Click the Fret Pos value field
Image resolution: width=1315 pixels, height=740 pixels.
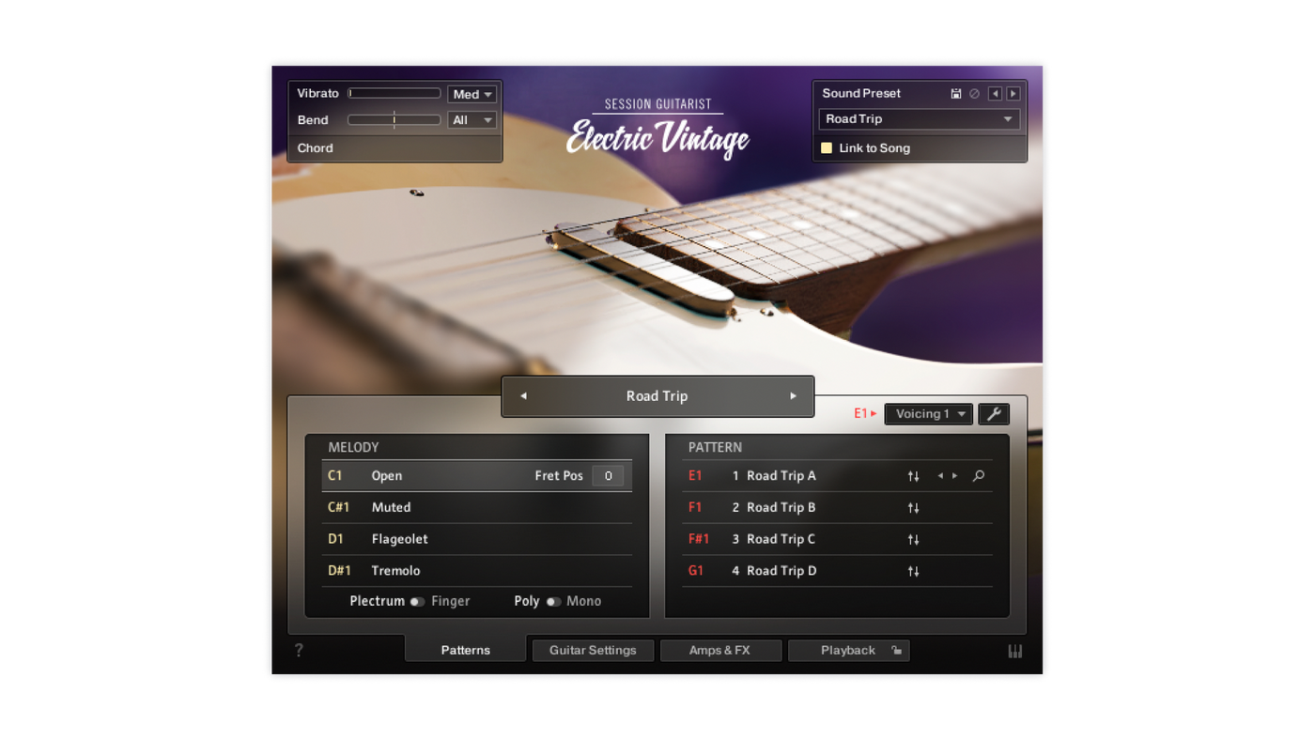tap(608, 476)
